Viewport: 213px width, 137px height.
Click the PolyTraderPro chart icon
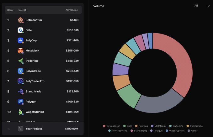[x=20, y=81]
